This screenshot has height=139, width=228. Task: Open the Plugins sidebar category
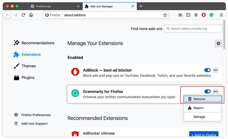[24, 78]
